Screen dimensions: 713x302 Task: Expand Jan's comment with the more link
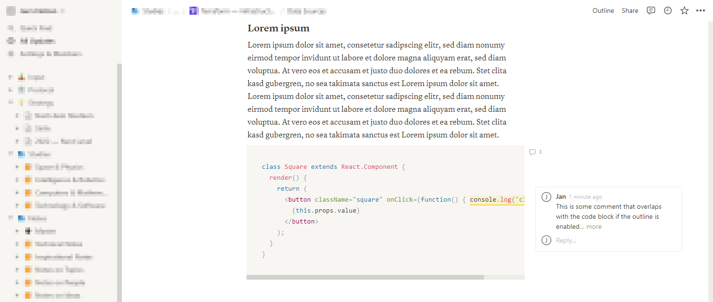(594, 226)
